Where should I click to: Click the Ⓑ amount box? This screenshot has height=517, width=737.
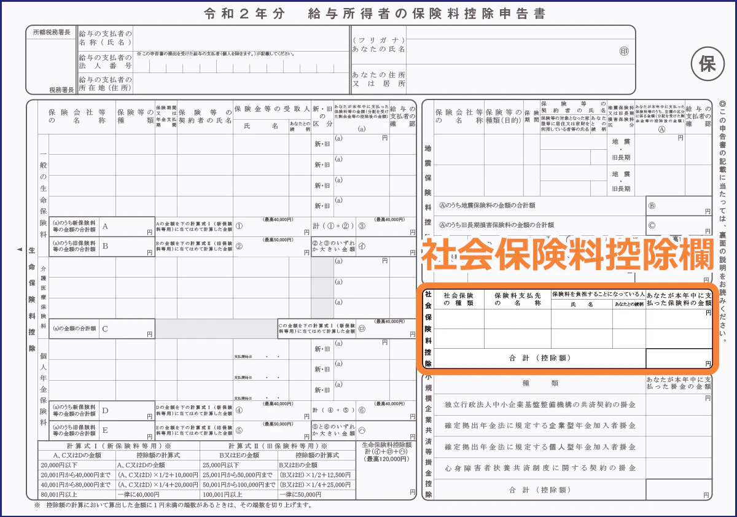coord(679,206)
